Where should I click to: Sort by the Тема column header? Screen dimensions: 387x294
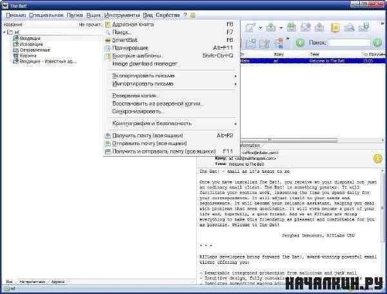tap(315, 55)
